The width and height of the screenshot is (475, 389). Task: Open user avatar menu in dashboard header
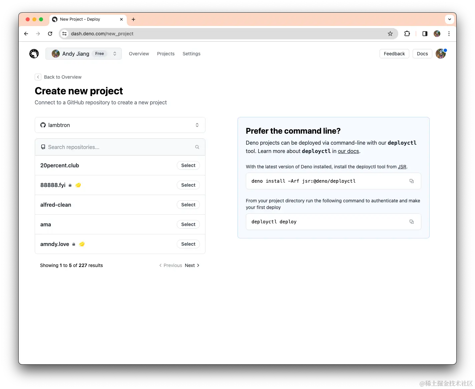point(441,54)
